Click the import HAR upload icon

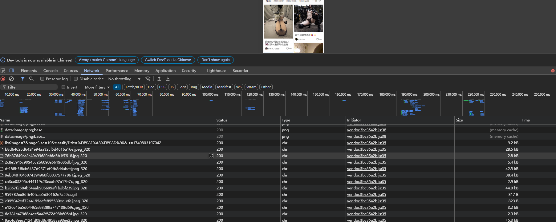(x=159, y=79)
